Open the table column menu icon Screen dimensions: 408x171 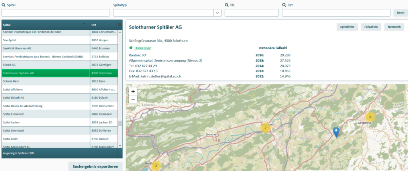point(120,25)
